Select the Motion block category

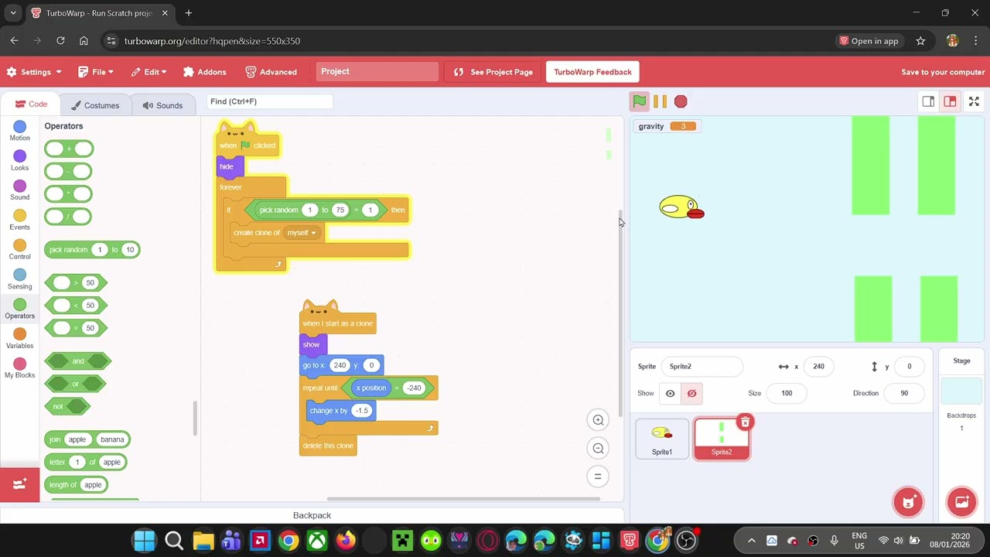pyautogui.click(x=20, y=131)
